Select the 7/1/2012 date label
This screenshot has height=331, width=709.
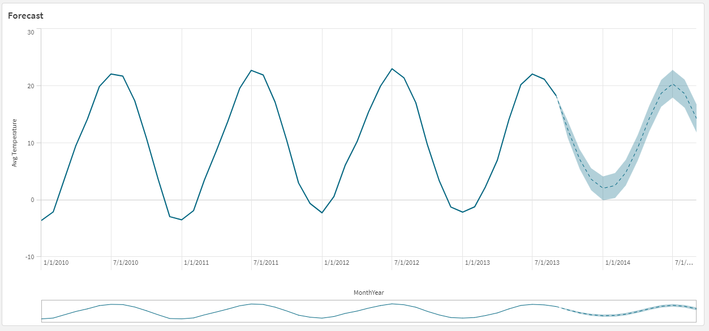(x=407, y=263)
